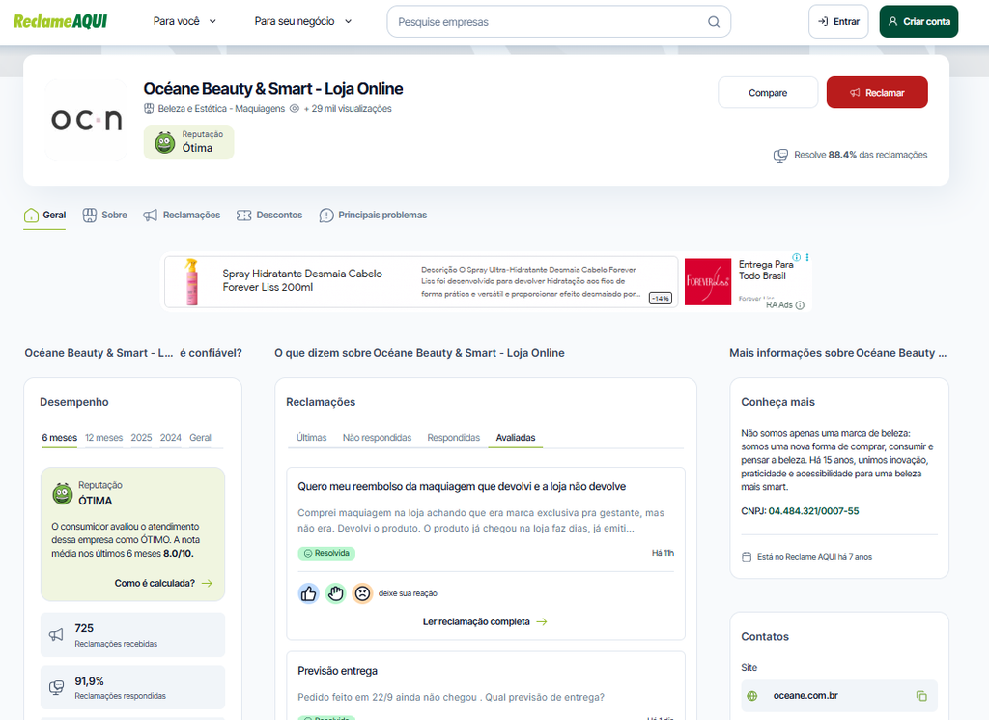Switch to the Descontos tab
The width and height of the screenshot is (989, 720).
[269, 216]
